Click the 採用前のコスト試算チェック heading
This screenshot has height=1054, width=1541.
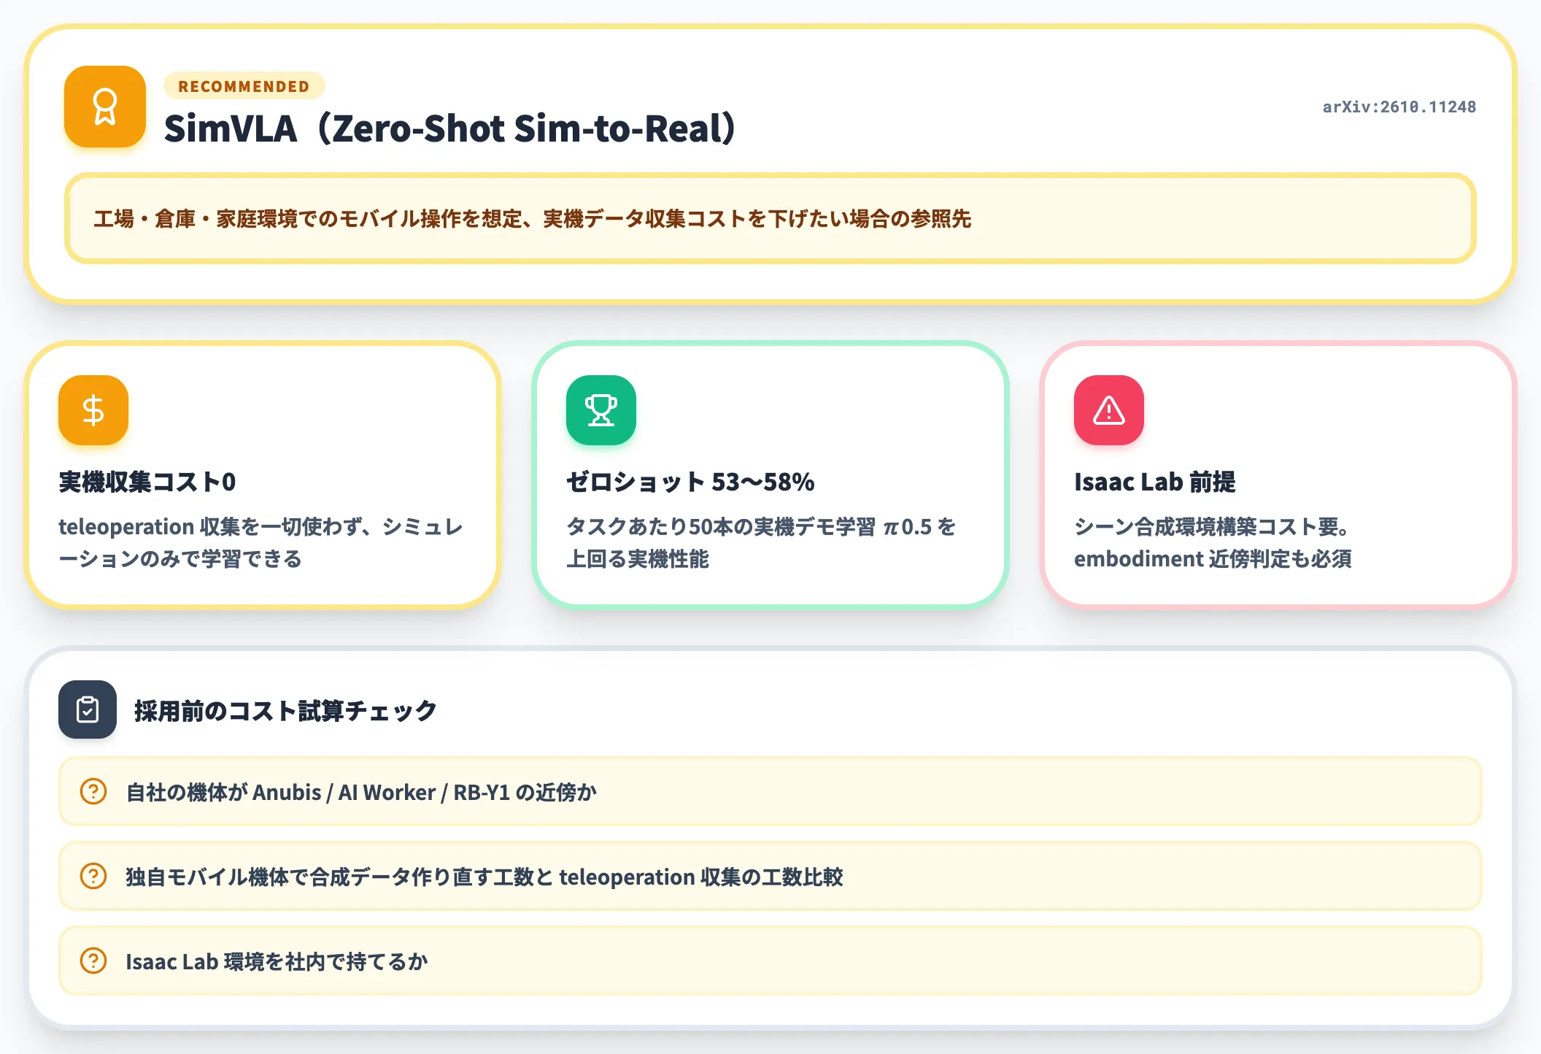click(x=285, y=710)
